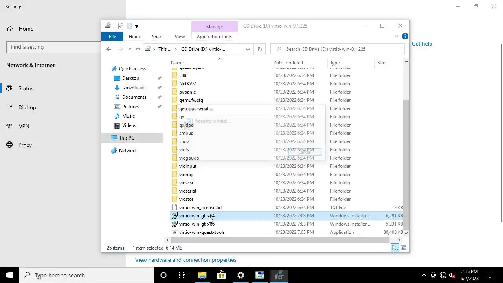Open Task View on taskbar

click(182, 275)
